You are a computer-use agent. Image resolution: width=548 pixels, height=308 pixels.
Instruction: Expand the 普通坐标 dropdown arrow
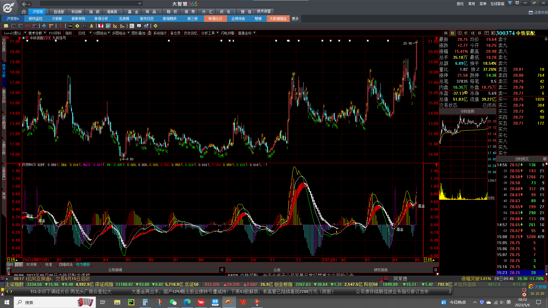point(254,33)
